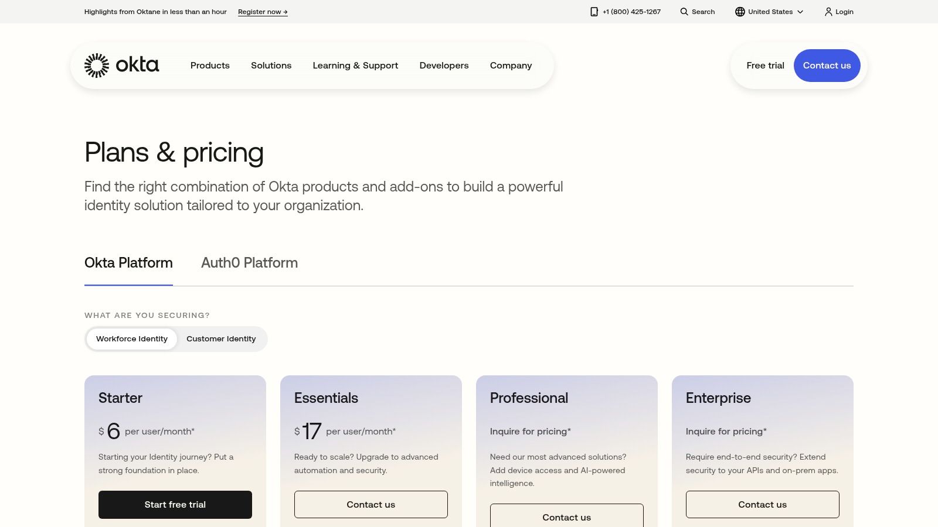Open the Search function
This screenshot has height=527, width=938.
[x=697, y=12]
